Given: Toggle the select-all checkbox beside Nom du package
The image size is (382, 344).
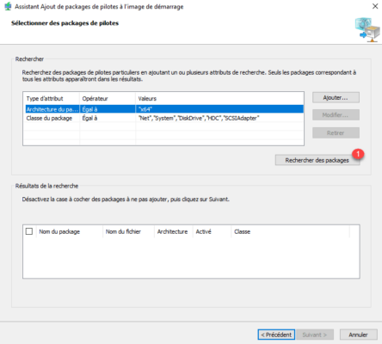Looking at the screenshot, I should point(29,231).
